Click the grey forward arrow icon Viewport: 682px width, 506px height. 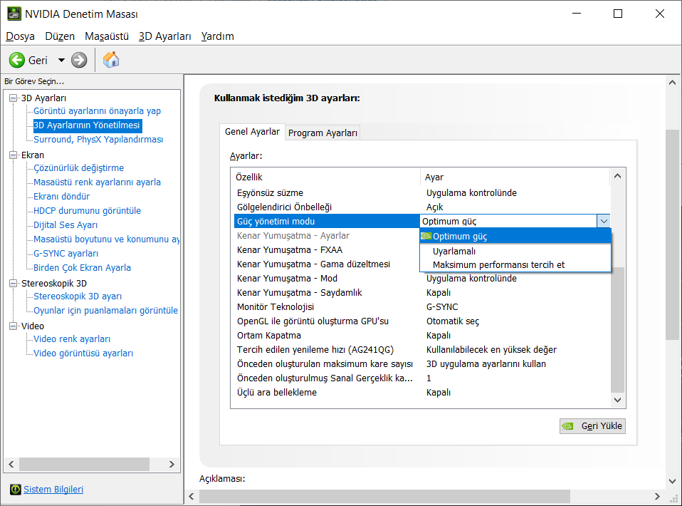79,60
